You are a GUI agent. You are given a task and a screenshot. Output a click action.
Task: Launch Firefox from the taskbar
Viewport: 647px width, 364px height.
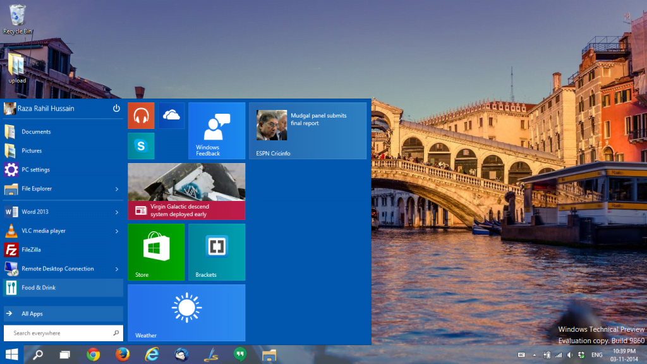click(123, 355)
